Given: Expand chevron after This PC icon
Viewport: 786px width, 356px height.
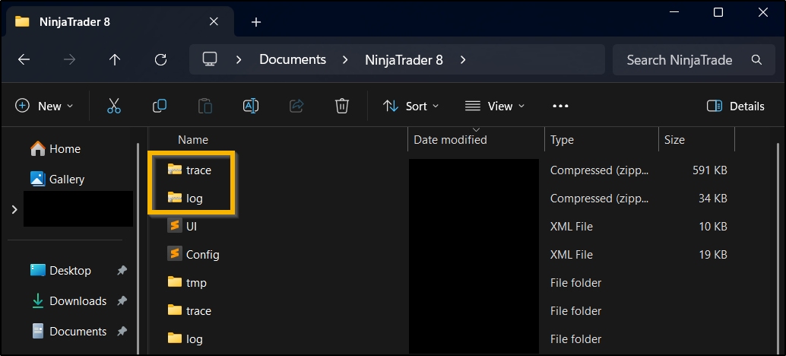Looking at the screenshot, I should click(239, 59).
